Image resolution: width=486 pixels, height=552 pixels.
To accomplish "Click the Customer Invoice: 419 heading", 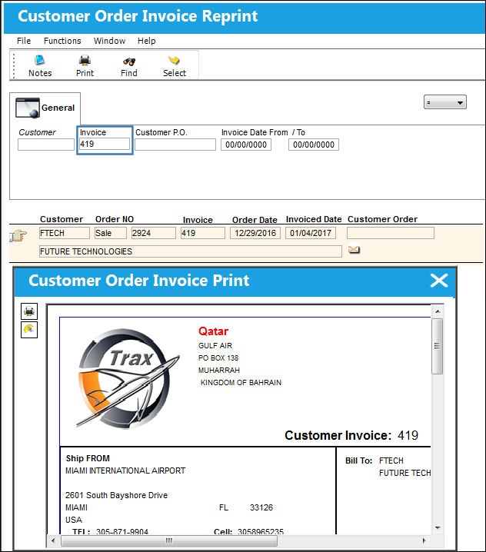I will tap(351, 435).
